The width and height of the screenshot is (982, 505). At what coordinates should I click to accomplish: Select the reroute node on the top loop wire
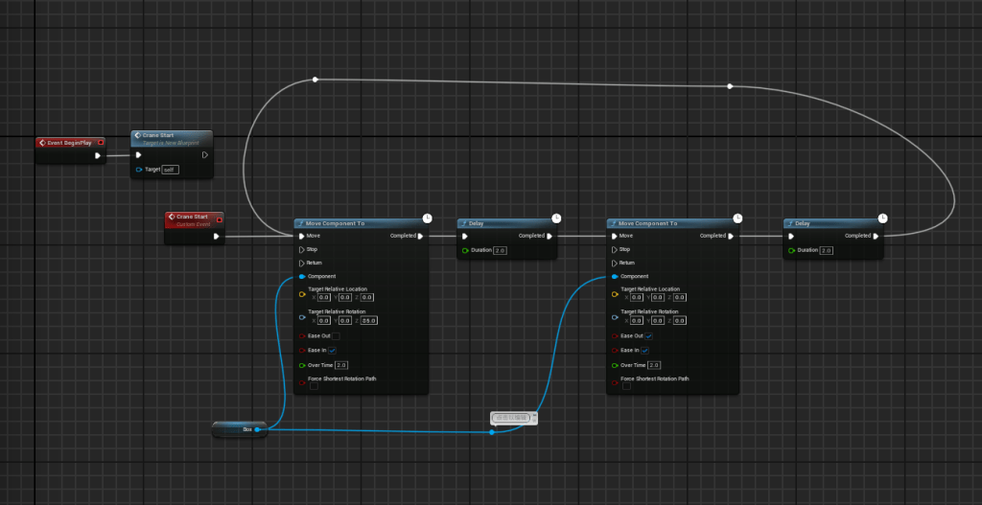(x=730, y=86)
